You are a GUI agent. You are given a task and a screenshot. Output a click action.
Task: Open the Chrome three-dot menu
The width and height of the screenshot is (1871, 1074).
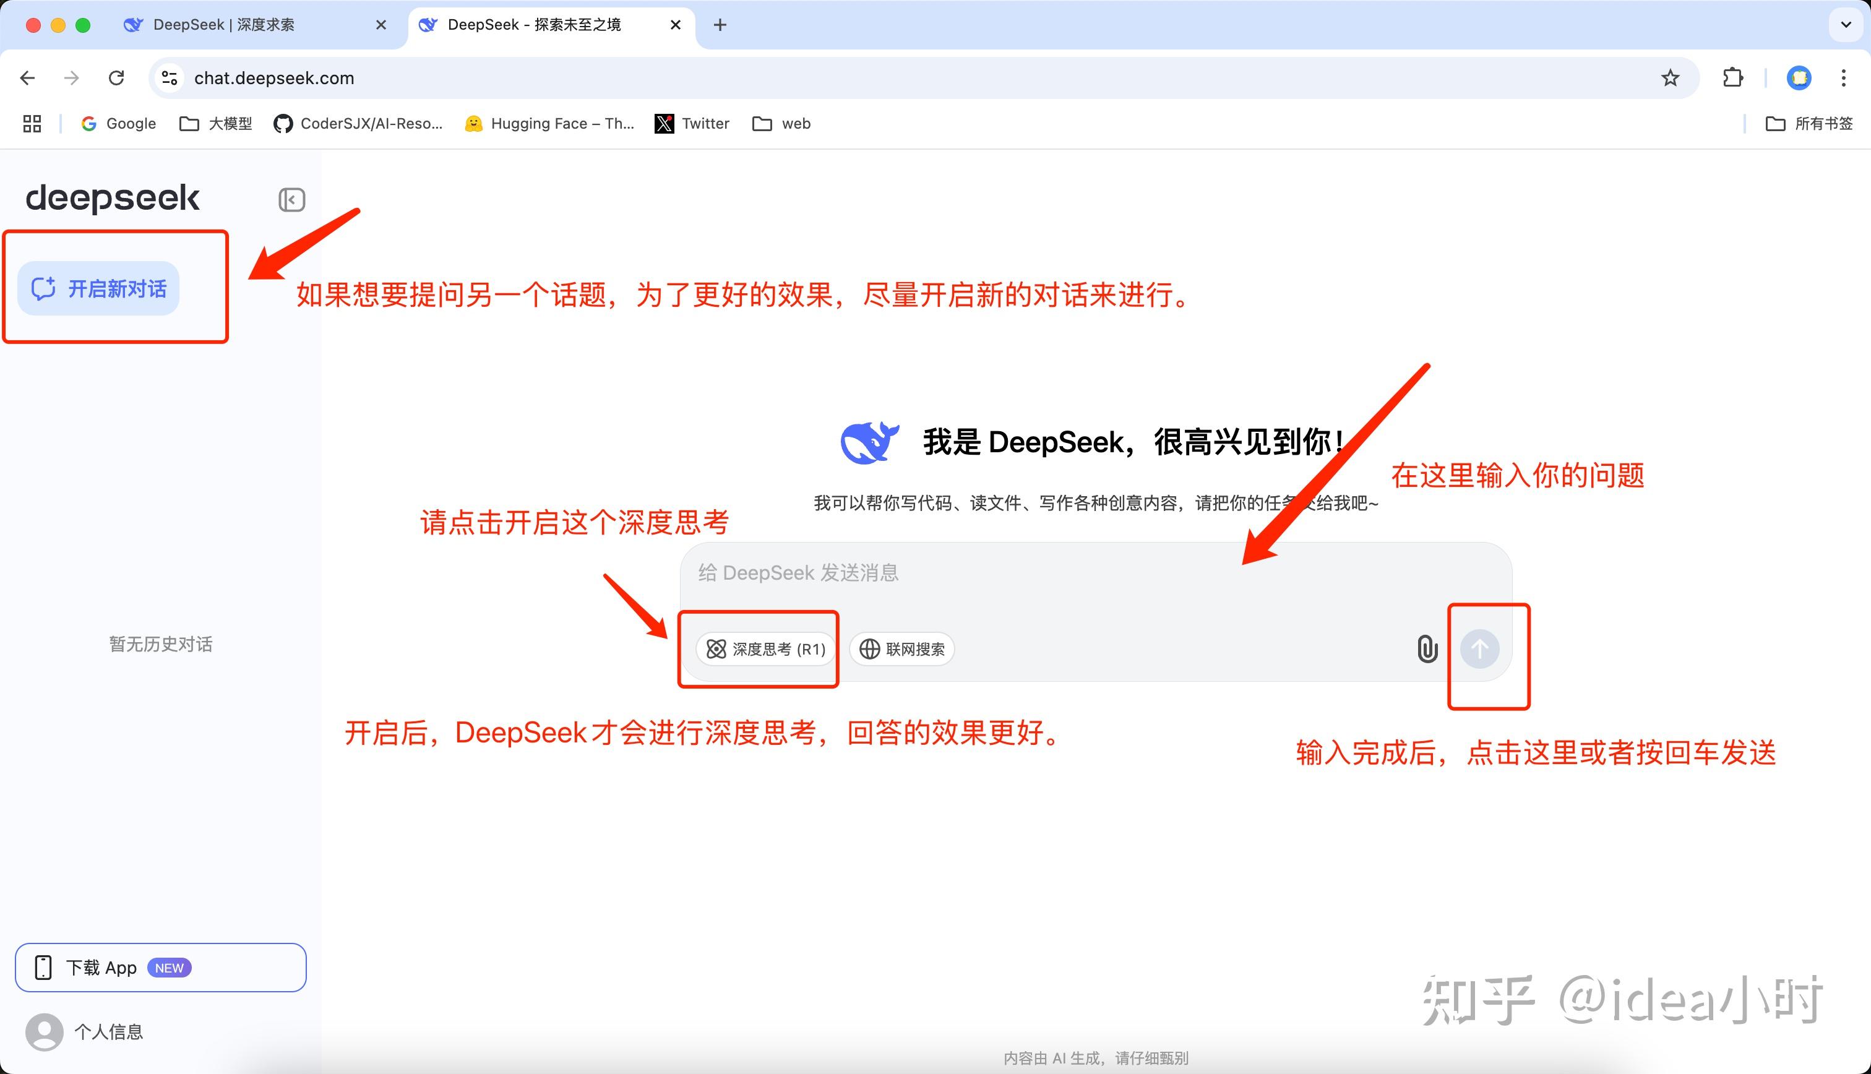click(x=1843, y=78)
